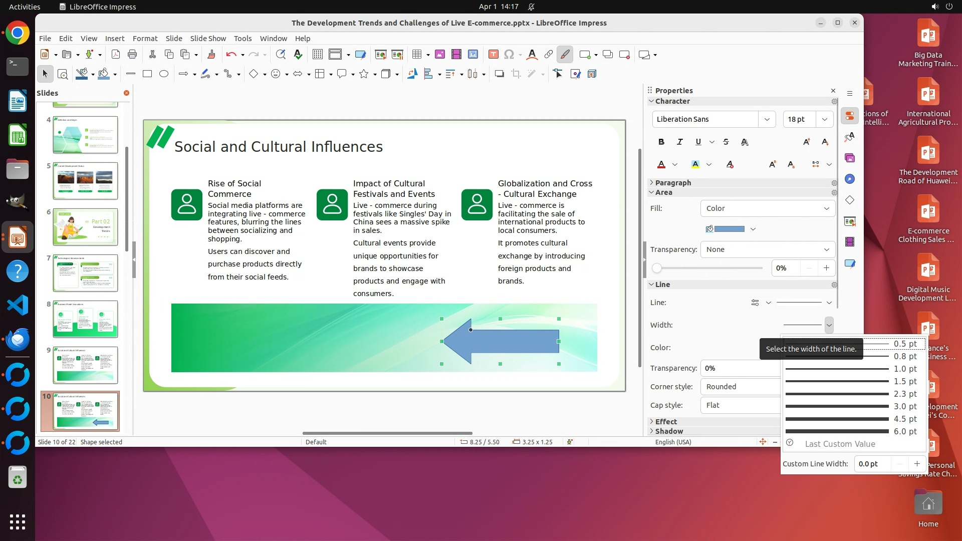Click the Print toolbar icon
Viewport: 962px width, 541px height.
pyautogui.click(x=132, y=54)
